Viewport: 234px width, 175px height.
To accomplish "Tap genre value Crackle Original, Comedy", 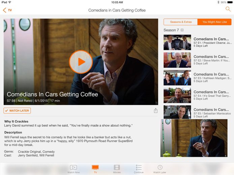I will pos(36,152).
